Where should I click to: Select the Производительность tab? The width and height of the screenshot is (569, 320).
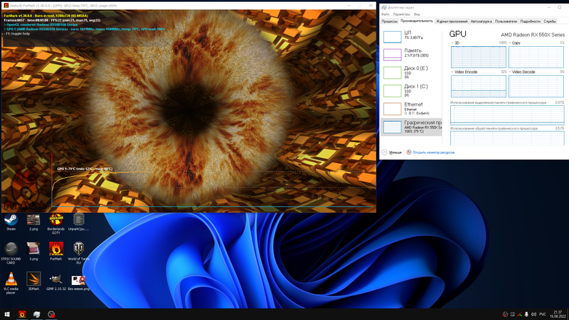417,21
